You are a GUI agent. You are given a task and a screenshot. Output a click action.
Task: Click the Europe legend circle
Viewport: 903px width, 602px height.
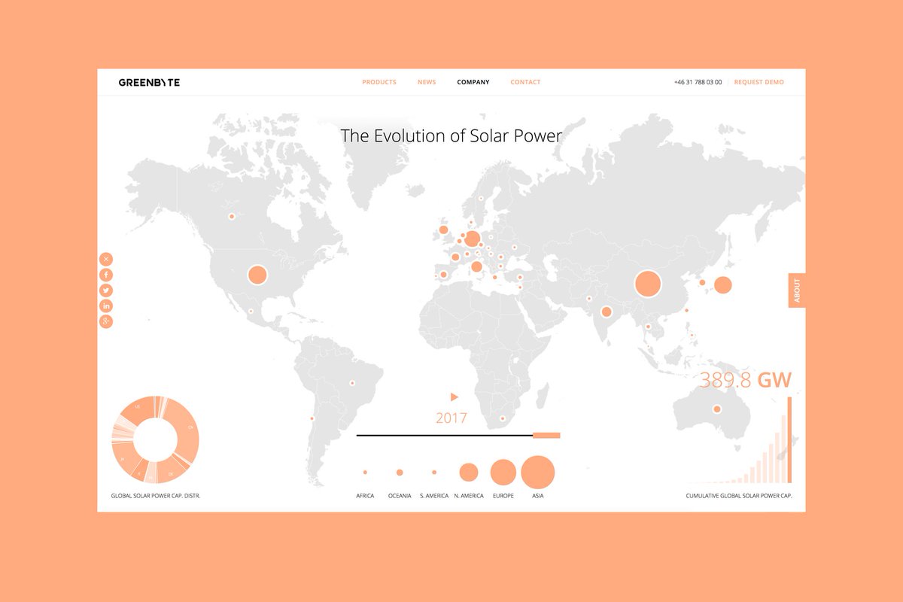(503, 473)
